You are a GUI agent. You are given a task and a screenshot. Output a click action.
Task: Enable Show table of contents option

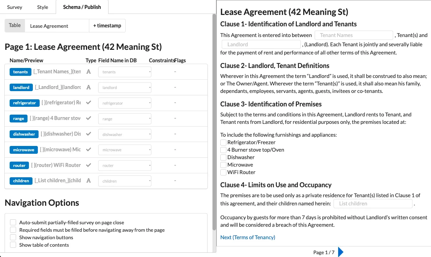tap(13, 245)
